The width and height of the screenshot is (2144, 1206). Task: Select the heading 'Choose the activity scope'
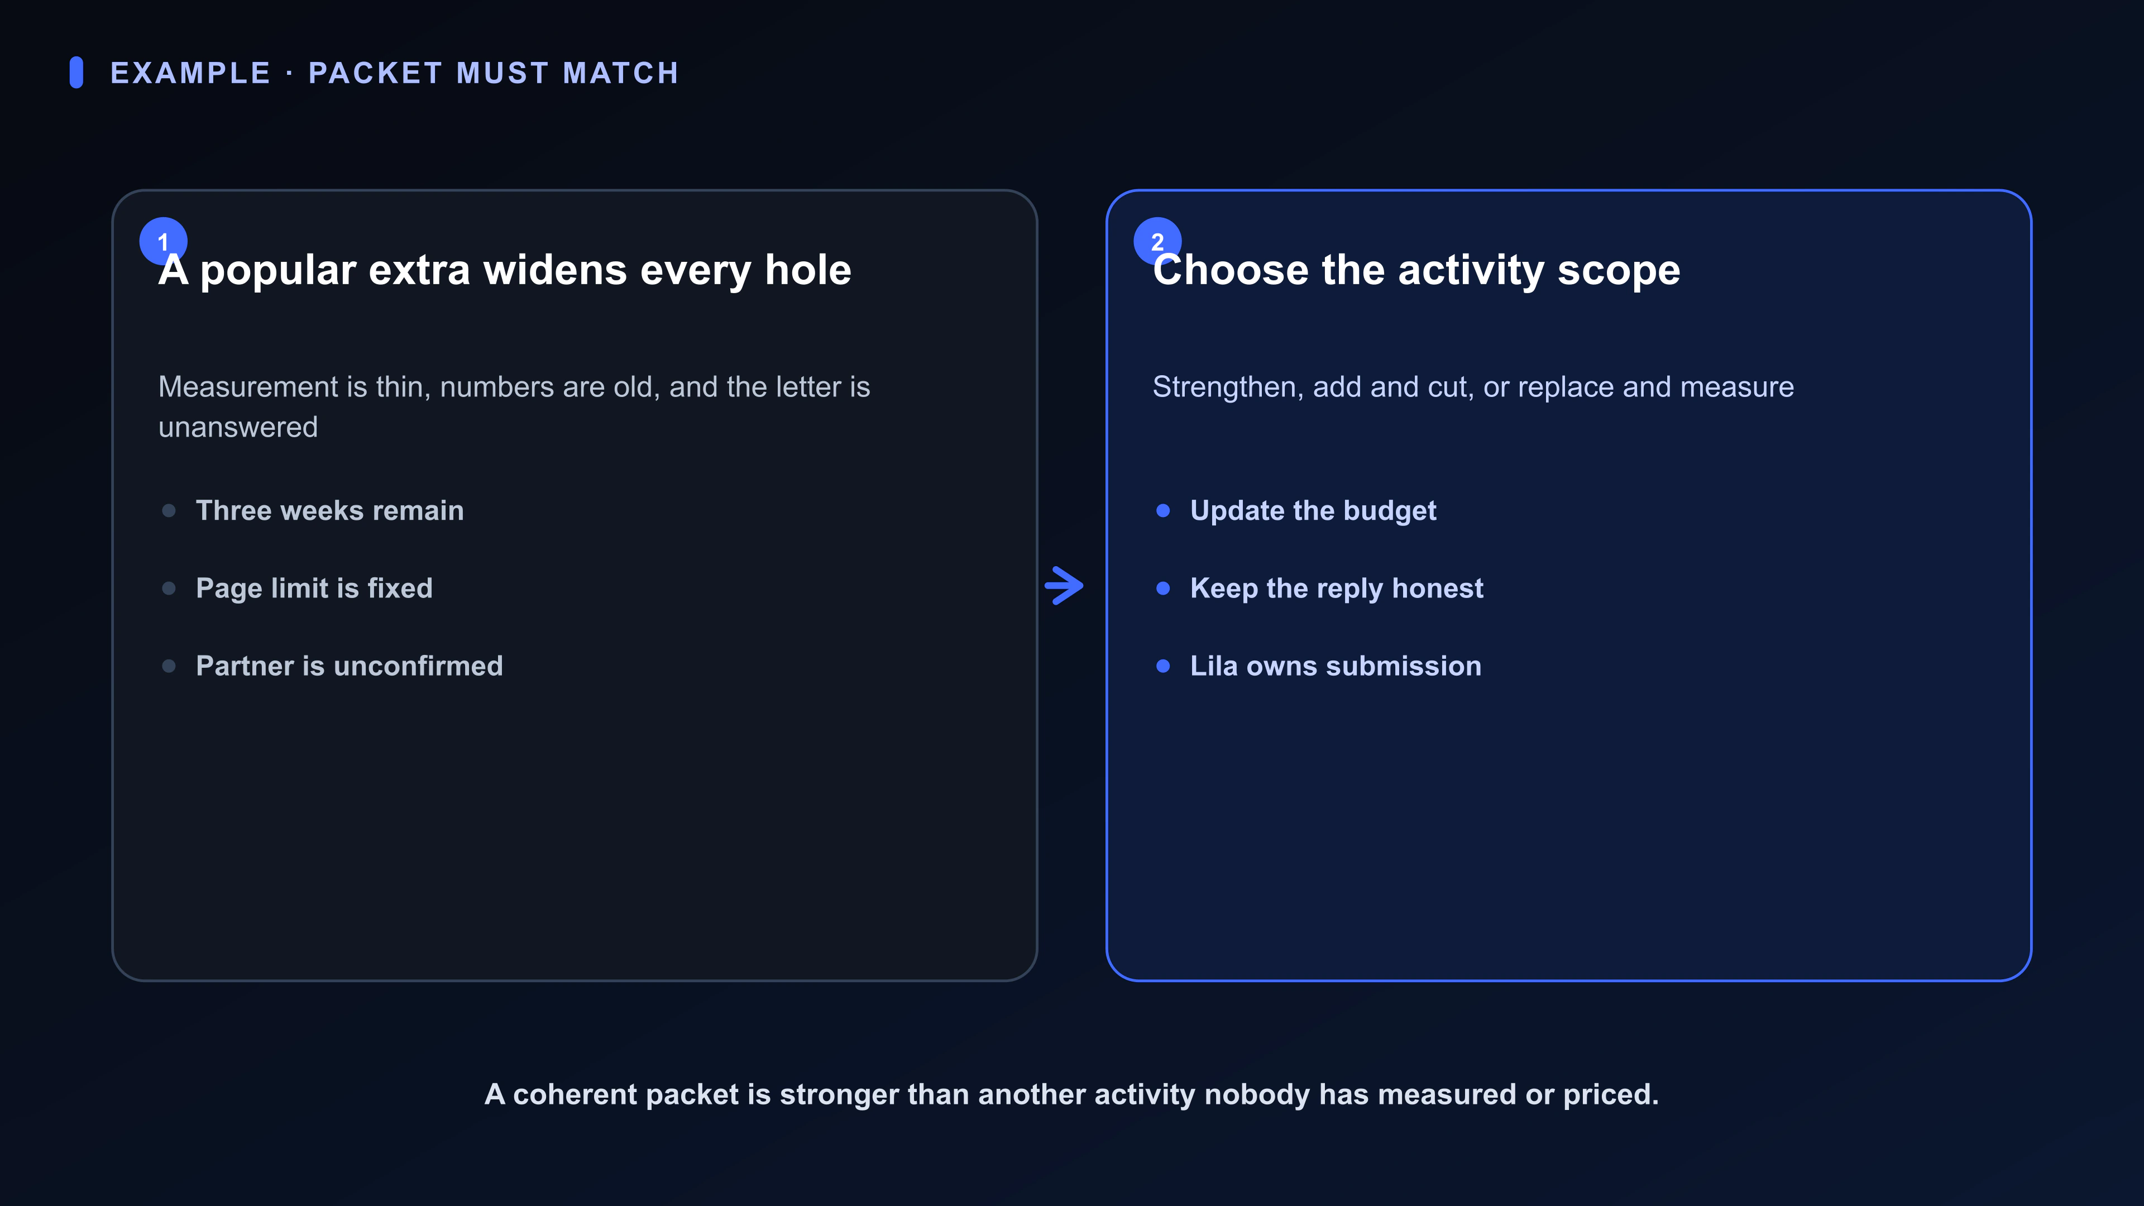click(1416, 270)
